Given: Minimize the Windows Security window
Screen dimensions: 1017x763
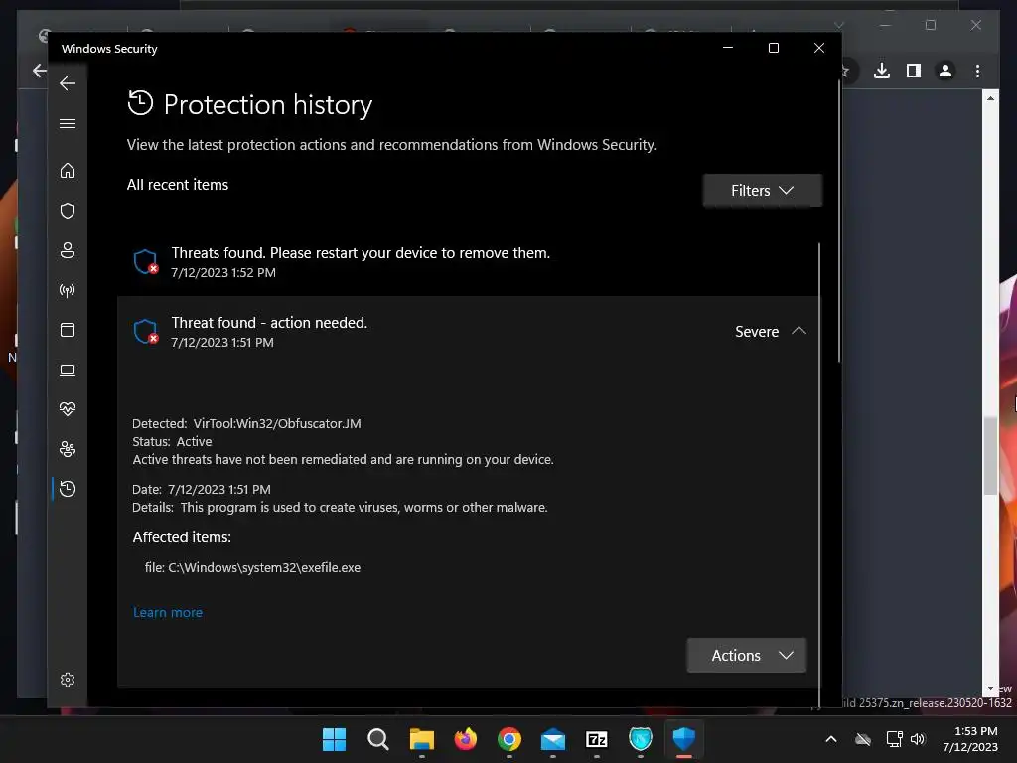Looking at the screenshot, I should pyautogui.click(x=728, y=48).
